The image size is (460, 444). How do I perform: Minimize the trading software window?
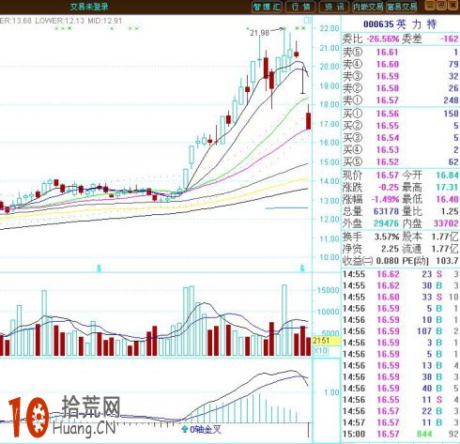pyautogui.click(x=430, y=6)
